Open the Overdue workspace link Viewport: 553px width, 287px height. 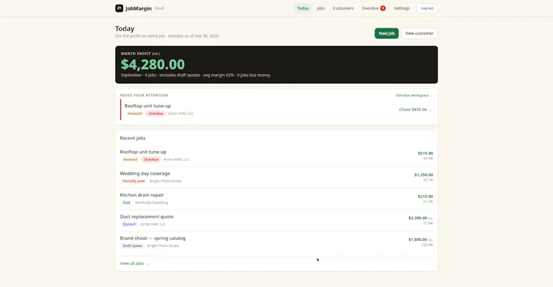pos(414,95)
